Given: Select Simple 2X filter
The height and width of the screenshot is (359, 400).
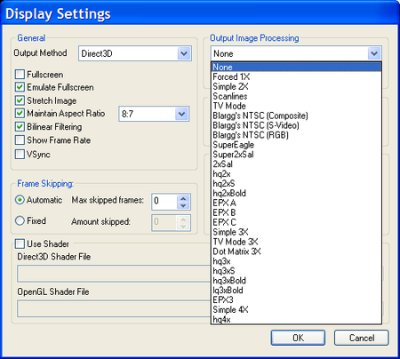Looking at the screenshot, I should point(296,86).
